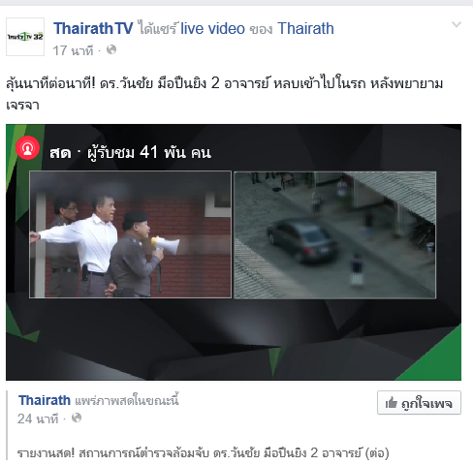This screenshot has height=465, width=473.
Task: Open the ThairathTV page name link
Action: click(93, 28)
